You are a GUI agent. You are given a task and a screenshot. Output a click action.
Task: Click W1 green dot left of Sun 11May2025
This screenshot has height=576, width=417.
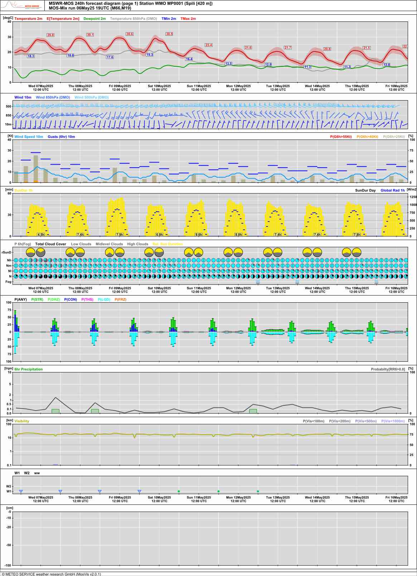179,491
